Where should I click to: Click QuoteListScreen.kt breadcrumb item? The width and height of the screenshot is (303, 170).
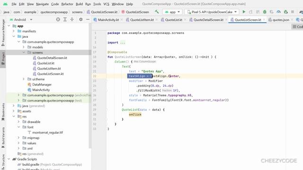[x=102, y=12]
